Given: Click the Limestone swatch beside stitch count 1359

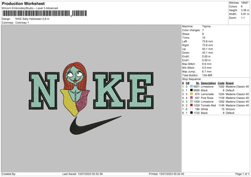Looking at the screenshot, I should (191, 101).
